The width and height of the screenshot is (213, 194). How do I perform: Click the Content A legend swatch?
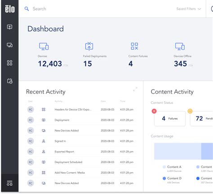pos(164,167)
